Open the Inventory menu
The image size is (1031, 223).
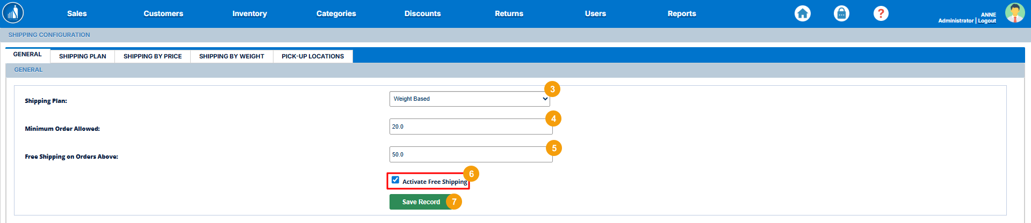pyautogui.click(x=249, y=13)
